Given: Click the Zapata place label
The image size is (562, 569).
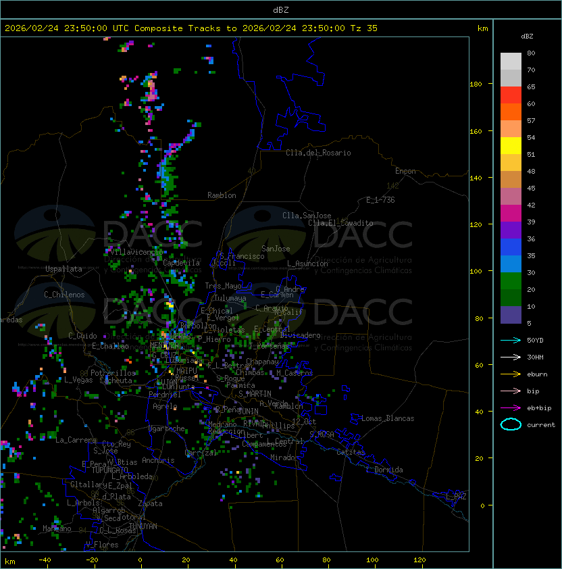Looking at the screenshot, I should tap(150, 503).
